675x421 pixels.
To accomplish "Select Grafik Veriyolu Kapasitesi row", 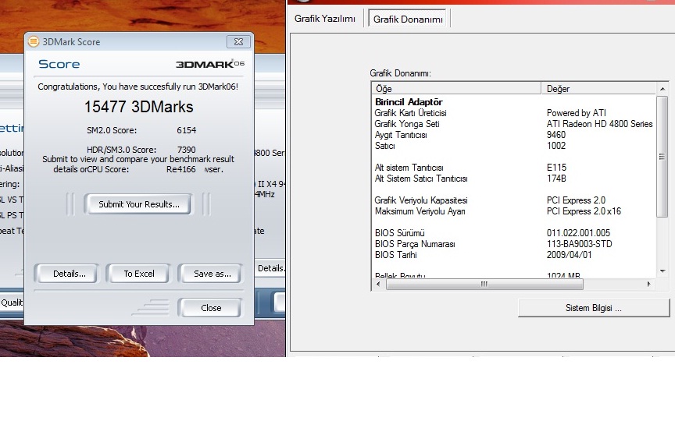I will tap(514, 200).
